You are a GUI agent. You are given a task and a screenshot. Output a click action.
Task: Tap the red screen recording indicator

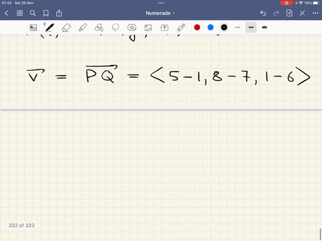click(x=286, y=3)
